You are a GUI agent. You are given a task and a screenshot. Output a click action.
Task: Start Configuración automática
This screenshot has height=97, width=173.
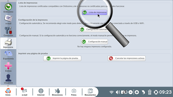(x=94, y=29)
